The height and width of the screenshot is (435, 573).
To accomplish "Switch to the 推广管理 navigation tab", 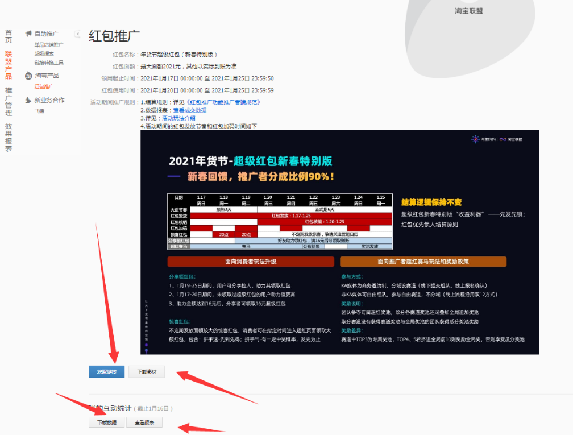I will click(x=8, y=101).
